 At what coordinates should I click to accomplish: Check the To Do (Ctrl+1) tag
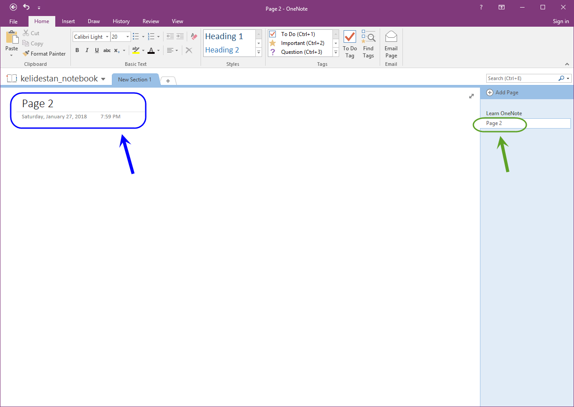click(x=300, y=34)
